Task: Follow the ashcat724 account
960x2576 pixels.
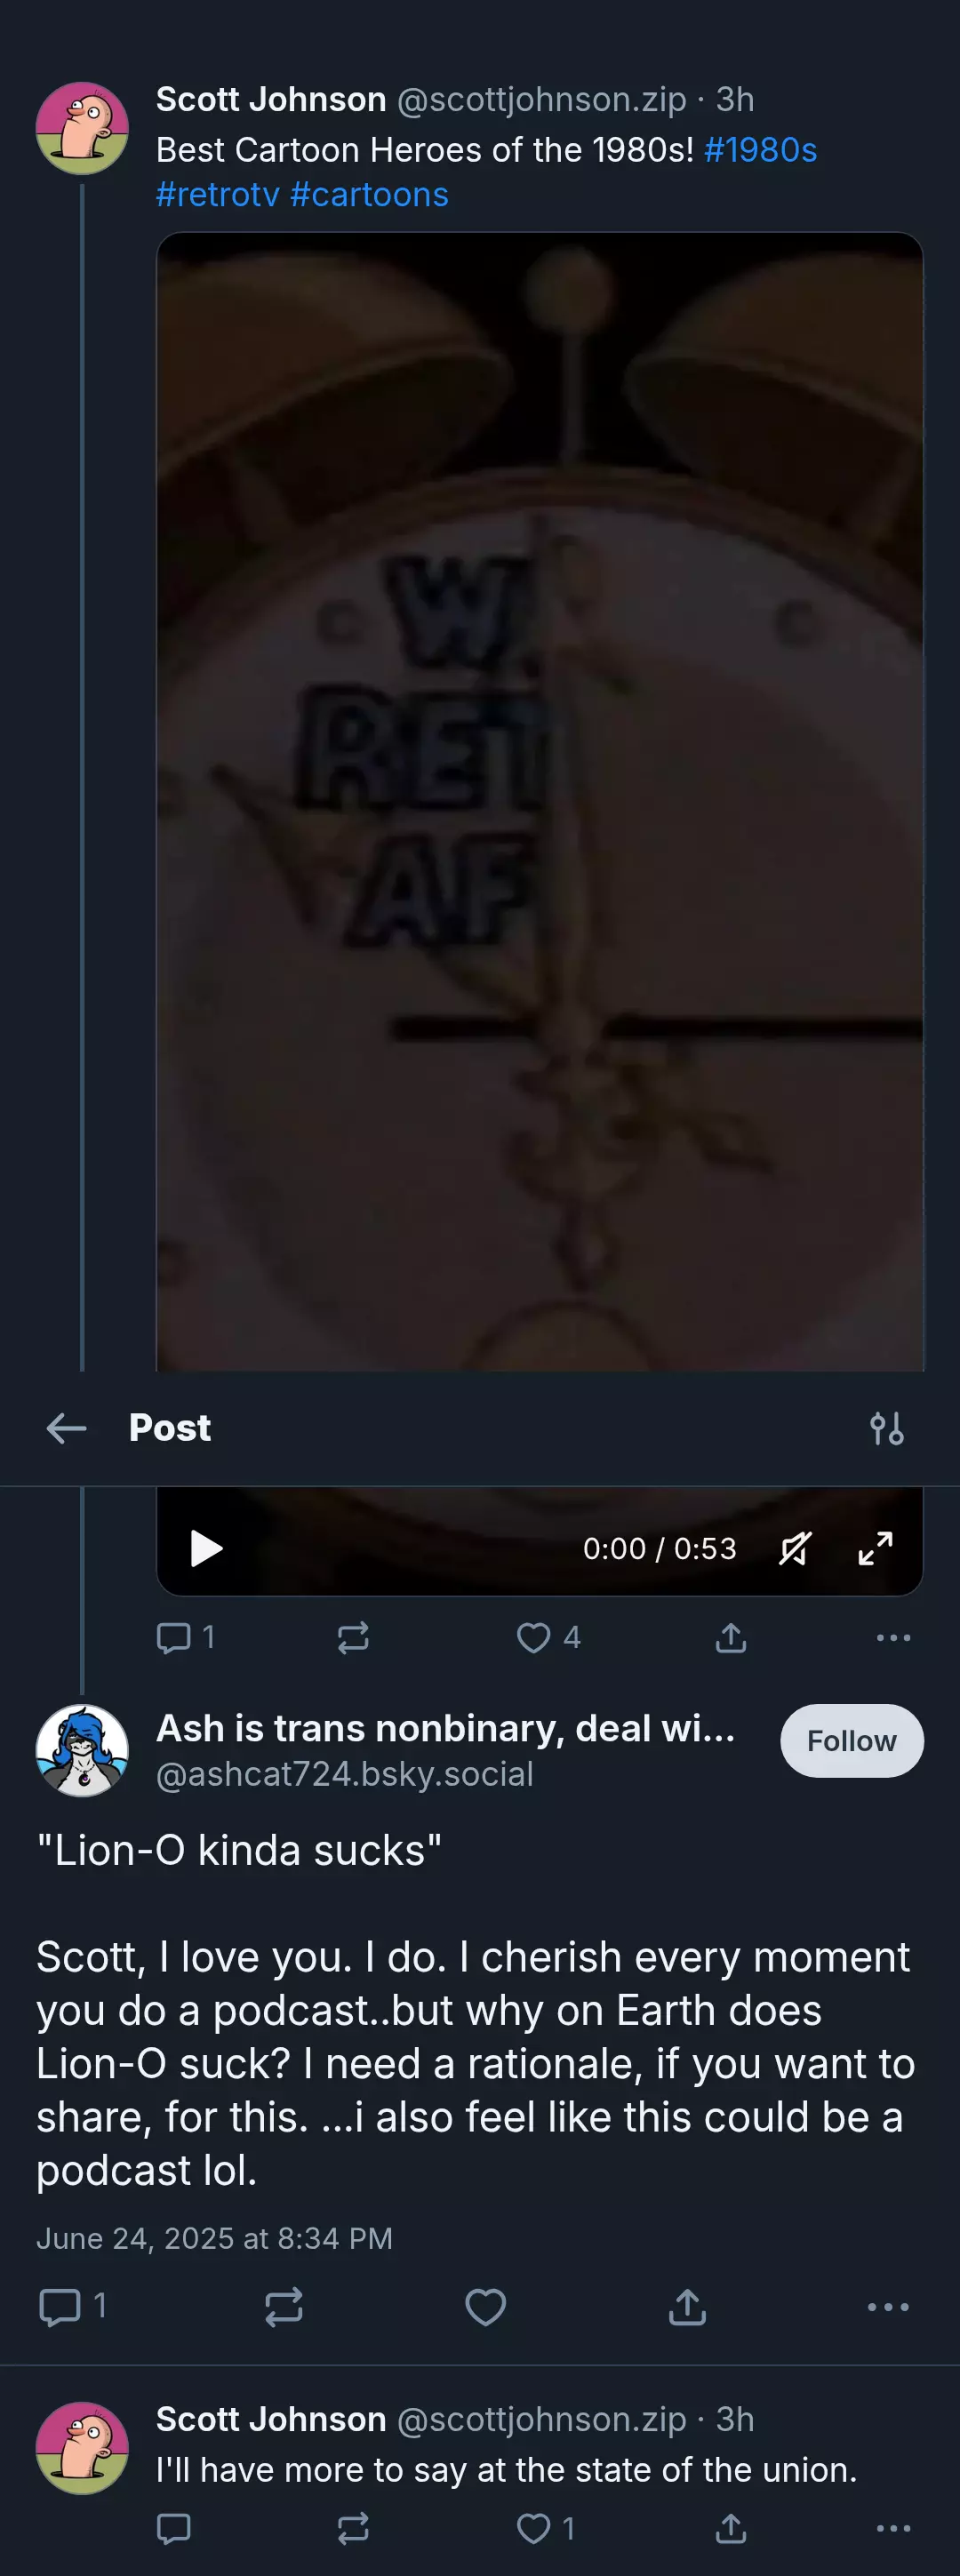Action: [x=851, y=1741]
